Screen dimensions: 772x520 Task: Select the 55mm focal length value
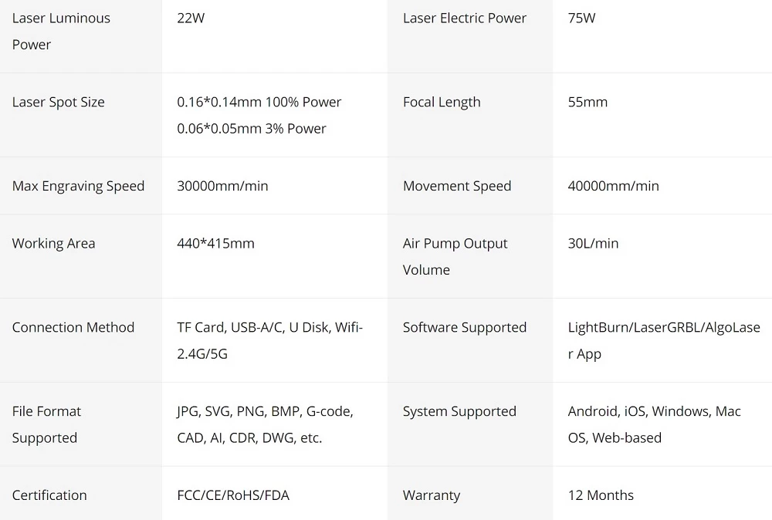(x=587, y=102)
